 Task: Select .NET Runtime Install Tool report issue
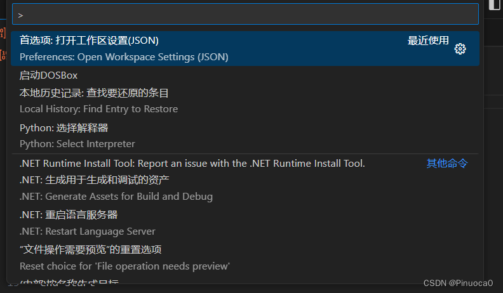pyautogui.click(x=245, y=164)
